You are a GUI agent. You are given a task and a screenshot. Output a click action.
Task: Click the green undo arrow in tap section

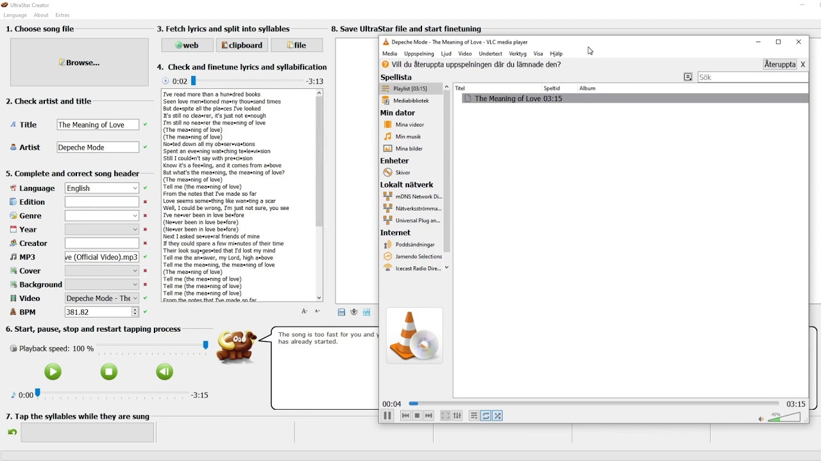click(x=12, y=432)
